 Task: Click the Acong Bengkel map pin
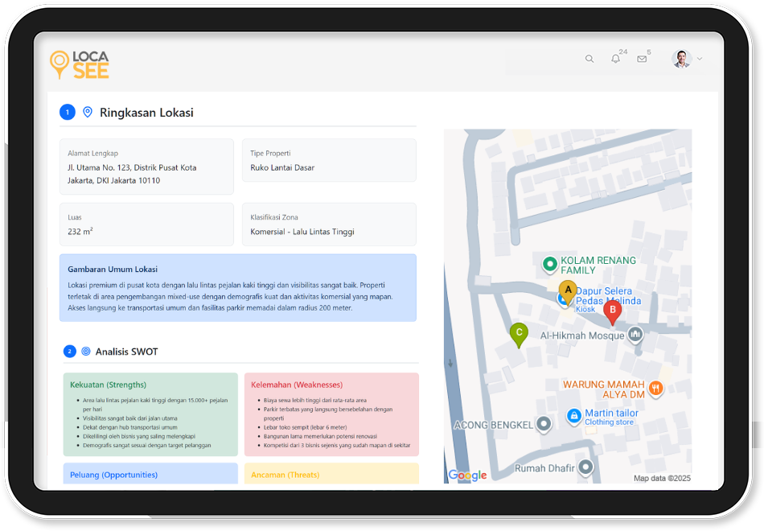(x=544, y=424)
